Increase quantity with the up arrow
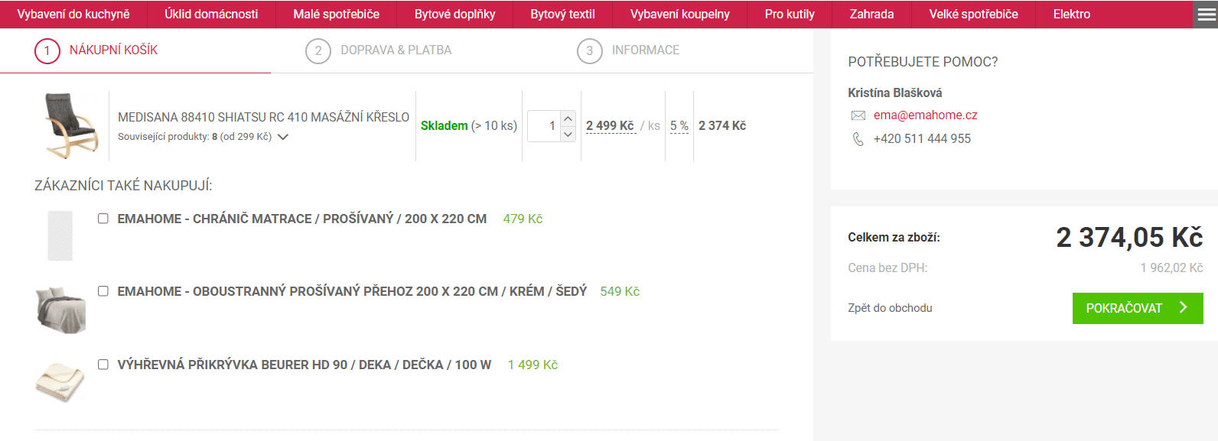1218x441 pixels. (x=568, y=118)
